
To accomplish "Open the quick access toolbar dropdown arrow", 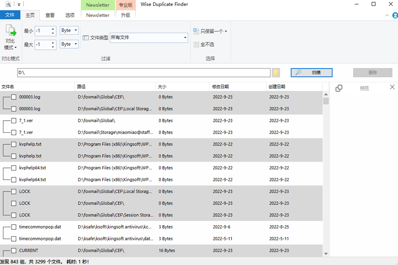I will pyautogui.click(x=19, y=4).
